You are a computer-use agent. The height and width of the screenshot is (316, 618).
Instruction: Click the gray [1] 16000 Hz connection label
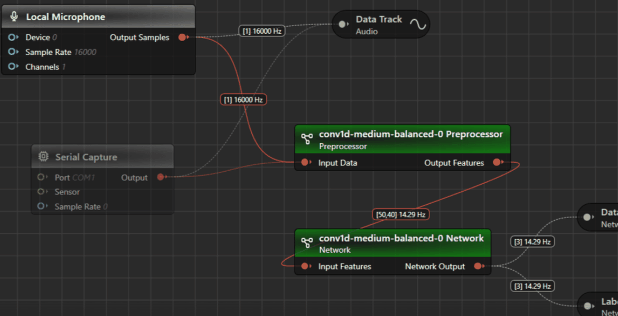coord(261,31)
